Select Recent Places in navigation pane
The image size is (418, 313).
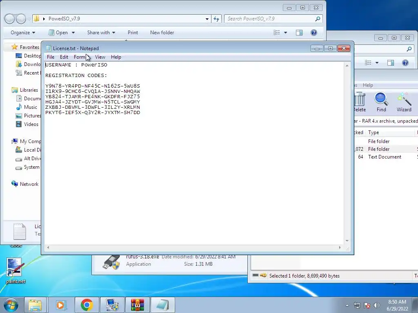tap(28, 73)
